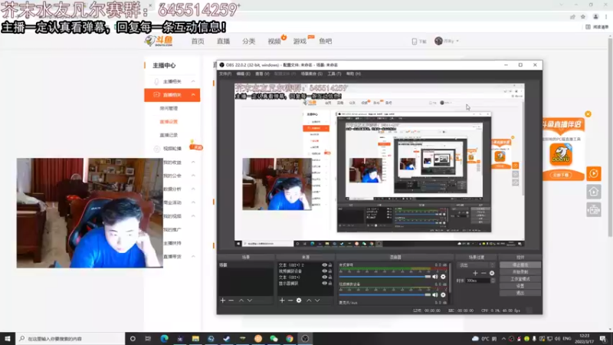The image size is (613, 345).
Task: Open scene transition properties gear
Action: pos(492,273)
